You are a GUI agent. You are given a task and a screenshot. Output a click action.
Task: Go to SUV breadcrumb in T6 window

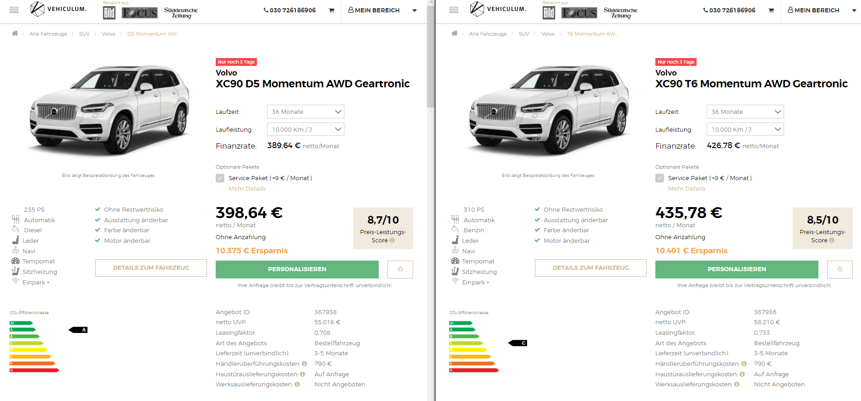click(524, 34)
